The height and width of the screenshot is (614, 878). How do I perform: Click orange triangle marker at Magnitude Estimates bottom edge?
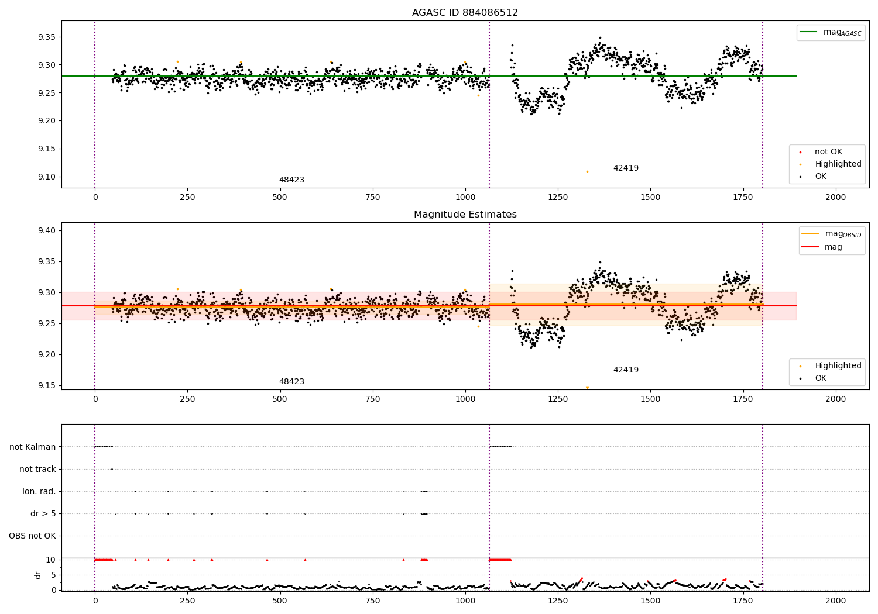pos(587,388)
